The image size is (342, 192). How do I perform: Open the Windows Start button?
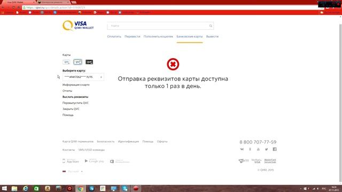click(x=4, y=188)
